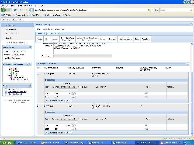194x145 pixels.
Task: Open the Bookmarks menu
Action: [x=28, y=5]
